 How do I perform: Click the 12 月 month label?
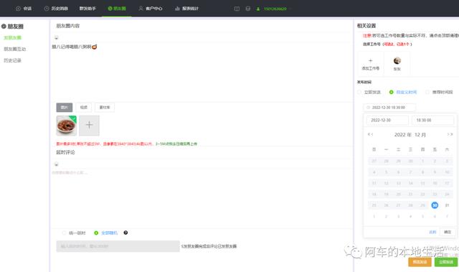click(420, 135)
